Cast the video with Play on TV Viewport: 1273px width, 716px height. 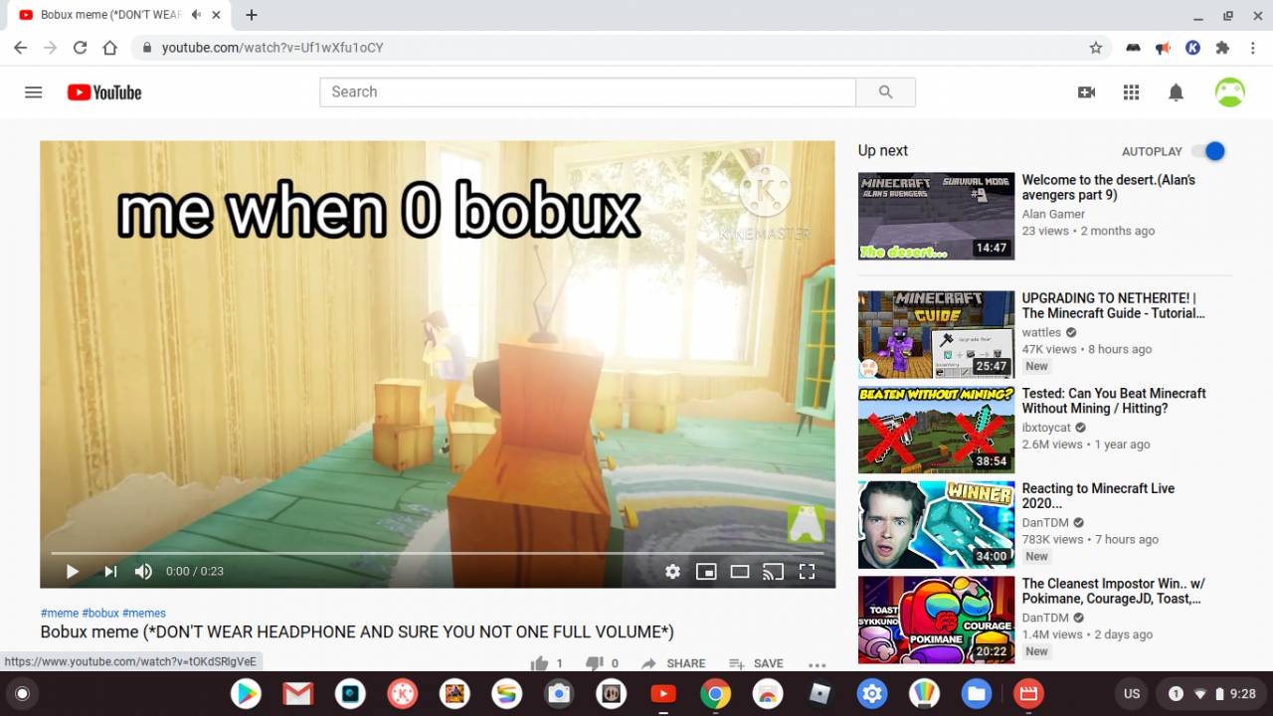tap(773, 571)
